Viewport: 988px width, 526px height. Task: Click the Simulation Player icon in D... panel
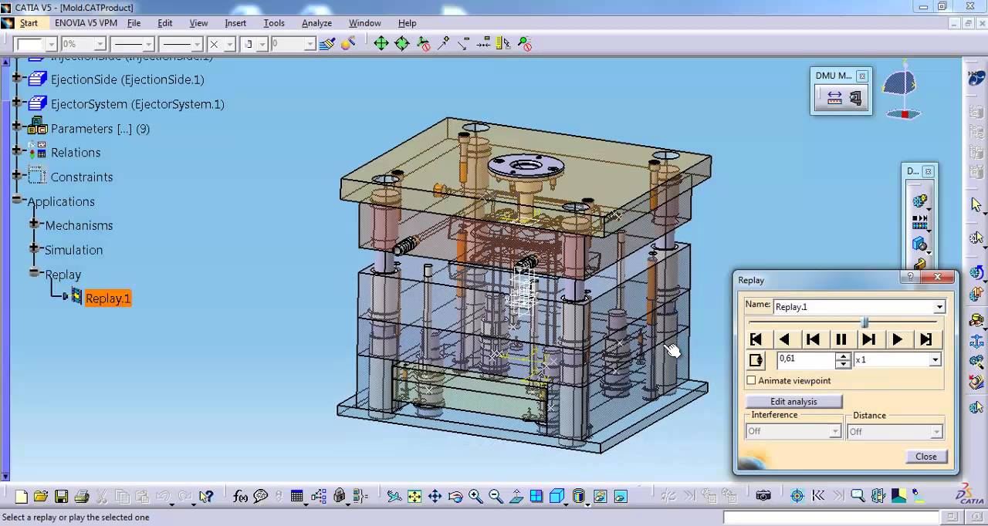[x=920, y=222]
